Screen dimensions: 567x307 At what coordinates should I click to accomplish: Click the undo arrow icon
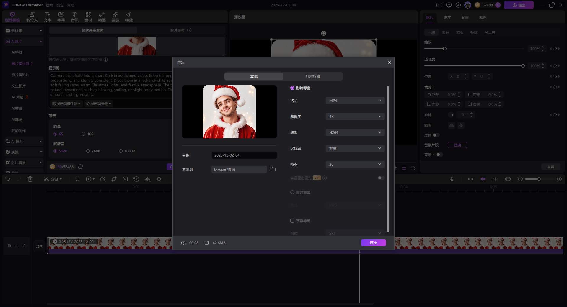[x=8, y=179]
